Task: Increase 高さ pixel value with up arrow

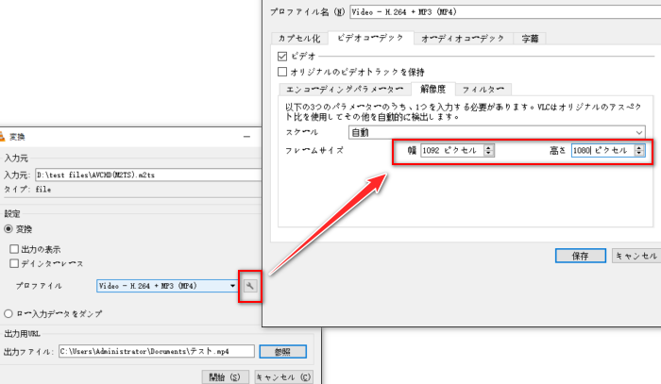Action: click(x=639, y=147)
